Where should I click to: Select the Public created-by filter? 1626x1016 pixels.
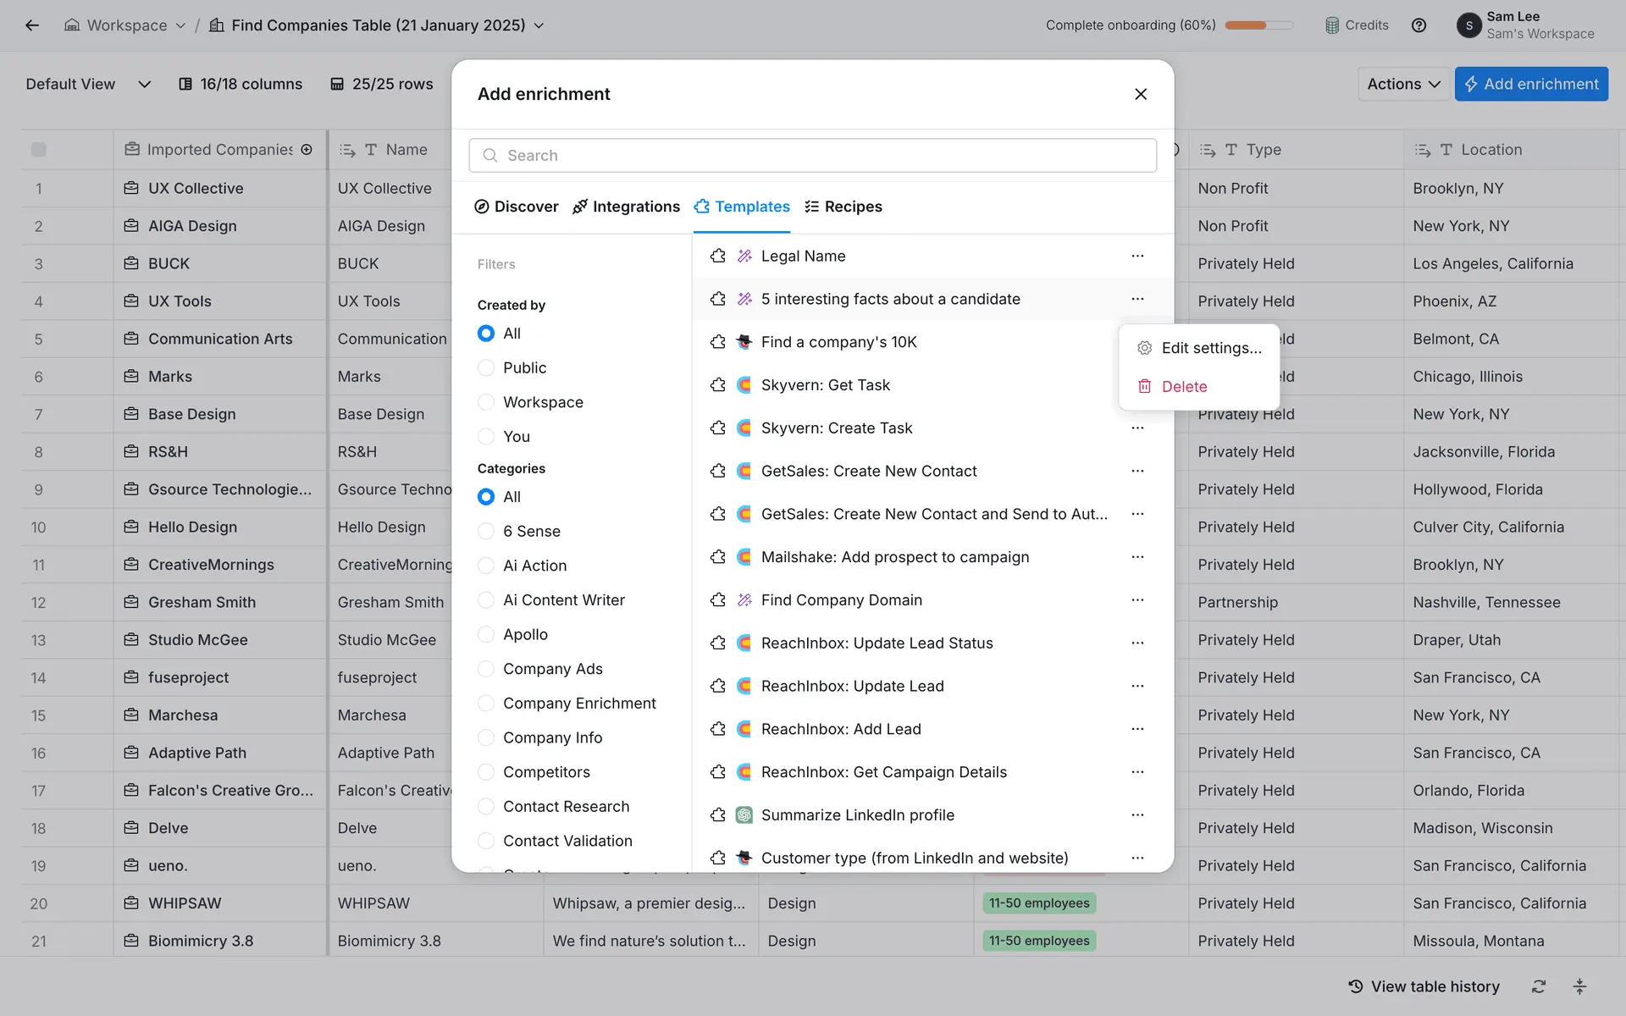[486, 367]
